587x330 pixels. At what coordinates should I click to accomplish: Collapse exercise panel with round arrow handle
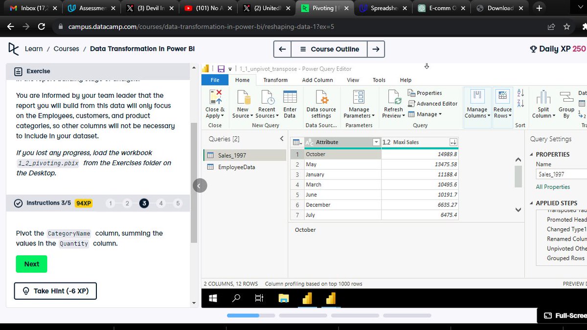(200, 185)
